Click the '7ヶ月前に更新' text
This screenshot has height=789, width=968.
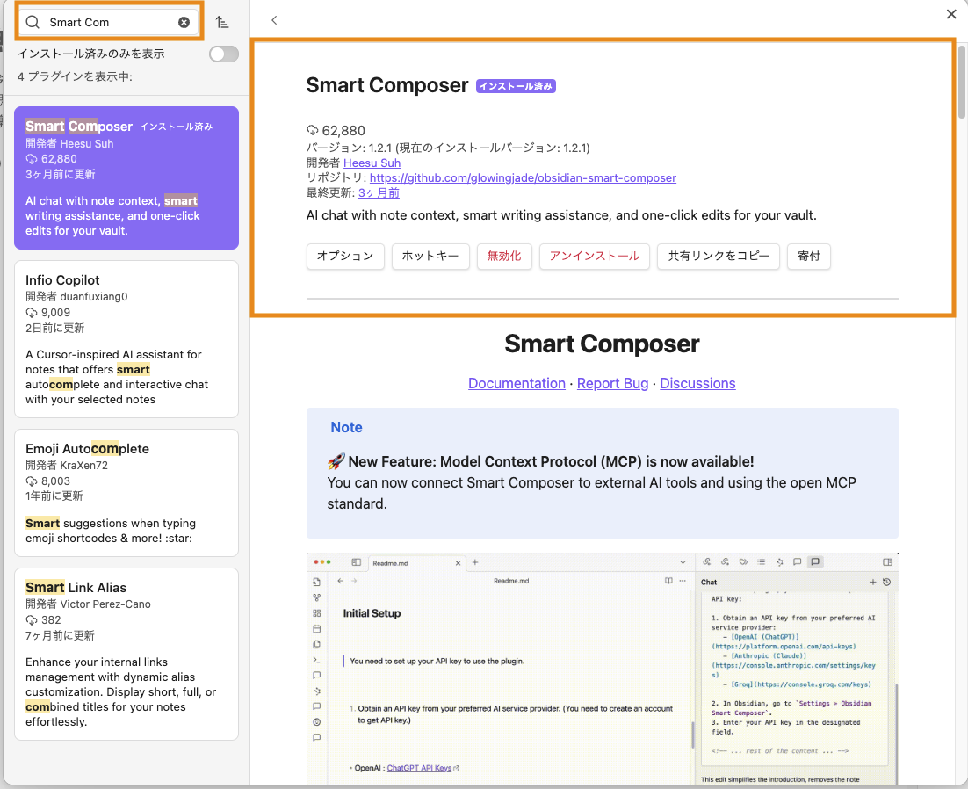click(60, 635)
